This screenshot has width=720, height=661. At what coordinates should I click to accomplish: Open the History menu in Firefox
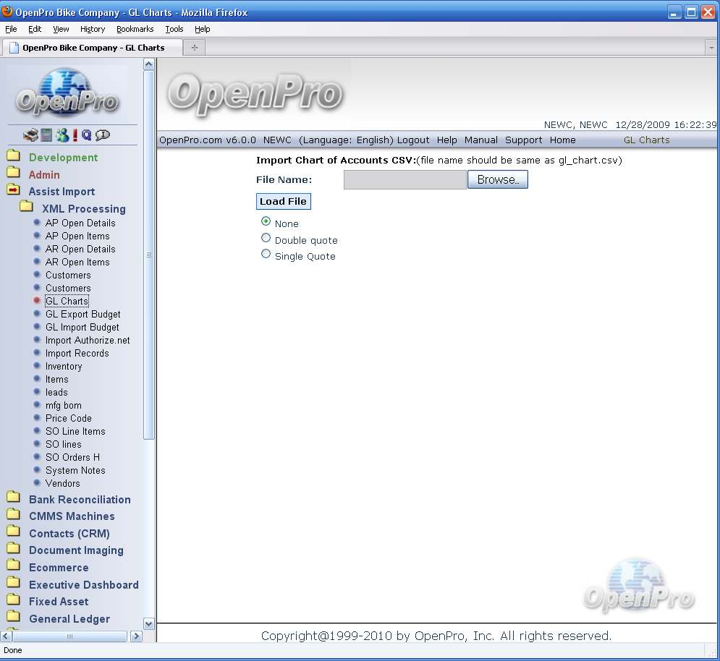pos(93,29)
